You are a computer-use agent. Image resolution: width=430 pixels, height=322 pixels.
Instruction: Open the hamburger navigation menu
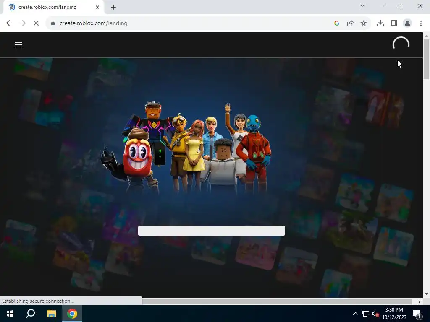click(18, 45)
